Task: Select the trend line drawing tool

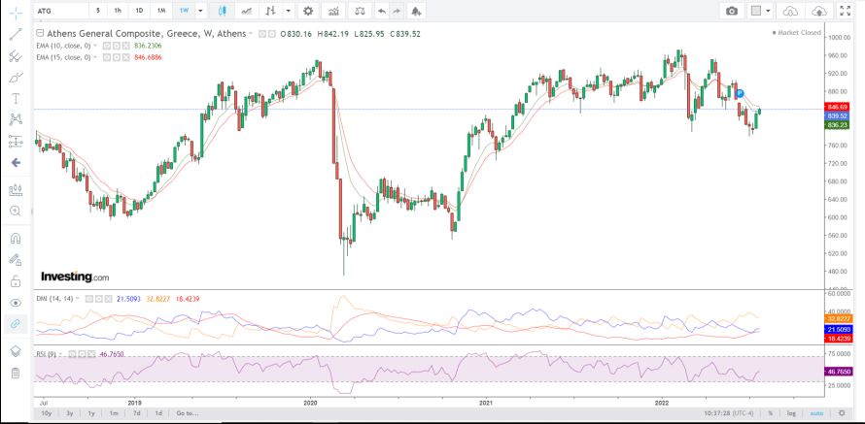Action: (16, 33)
